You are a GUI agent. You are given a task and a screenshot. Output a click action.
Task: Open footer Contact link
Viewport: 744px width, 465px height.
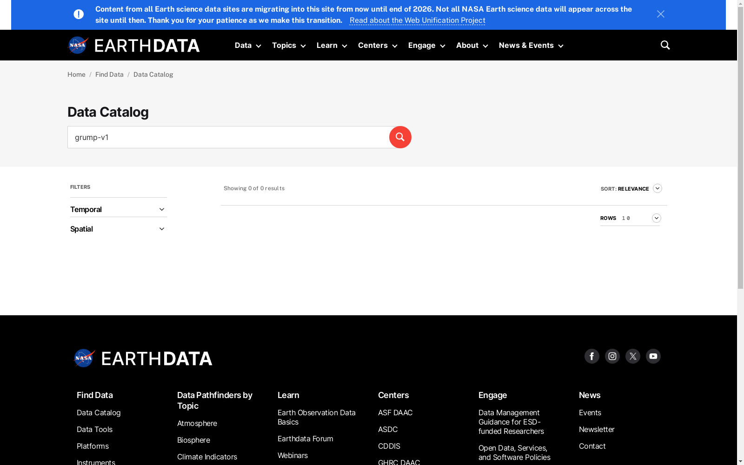592,446
